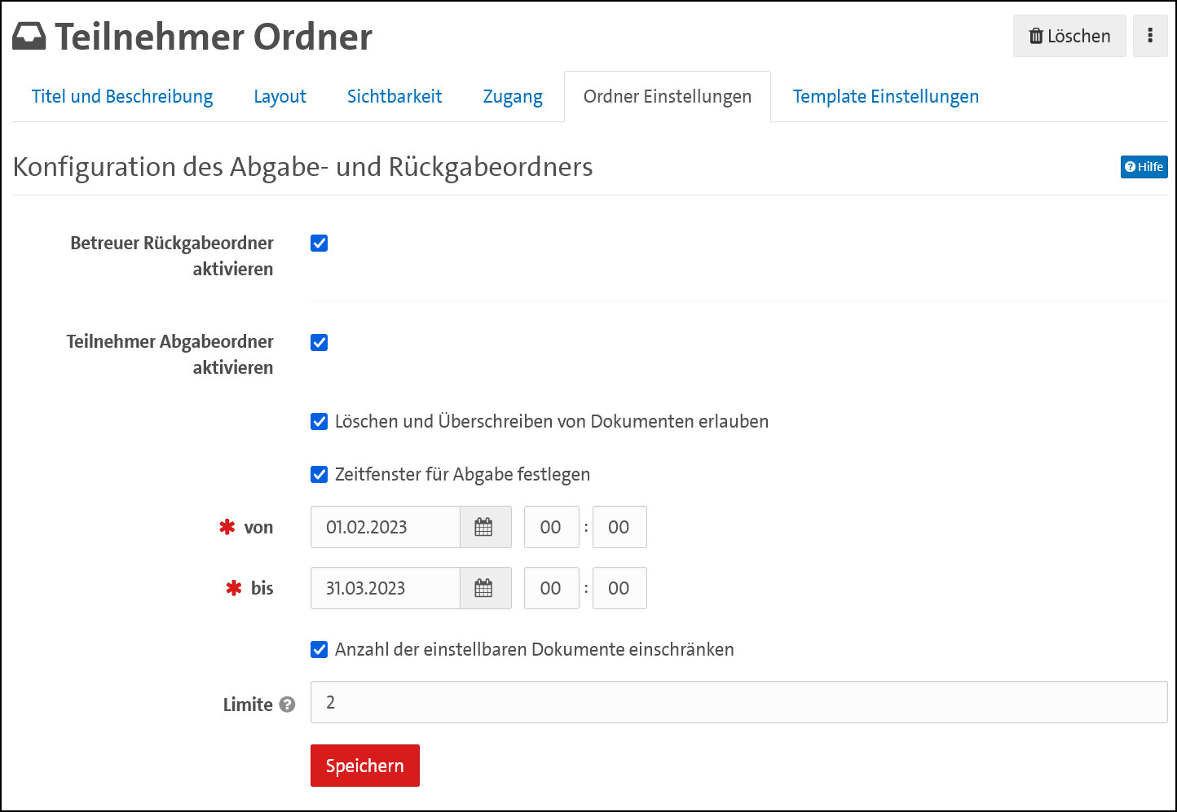Screen dimensions: 1177x812
Task: Disable Löschen und Überschreiben von Dokumenten
Action: tap(320, 422)
